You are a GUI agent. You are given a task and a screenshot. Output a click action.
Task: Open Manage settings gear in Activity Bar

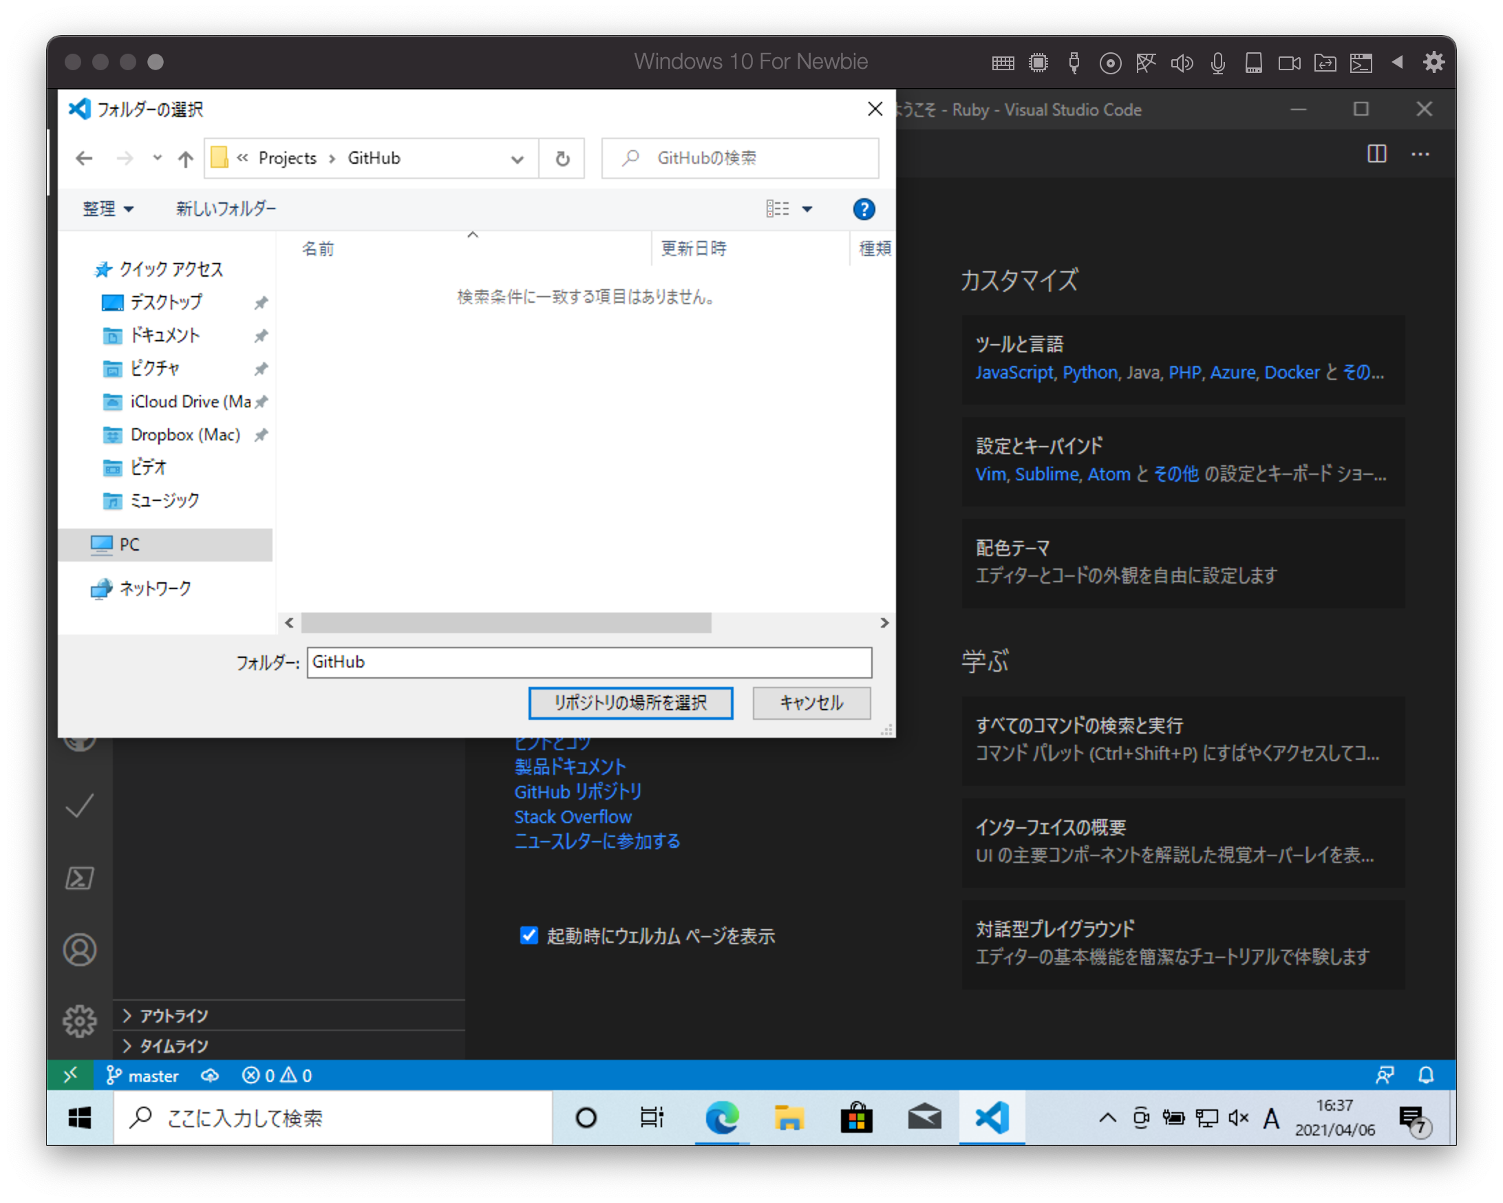coord(80,1021)
